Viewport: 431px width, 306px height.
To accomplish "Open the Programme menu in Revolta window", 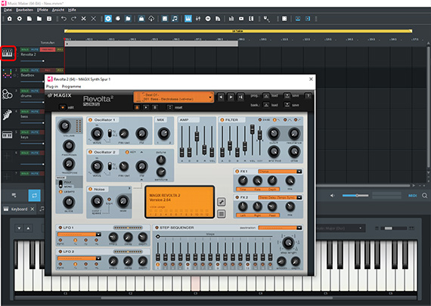I will tap(72, 87).
